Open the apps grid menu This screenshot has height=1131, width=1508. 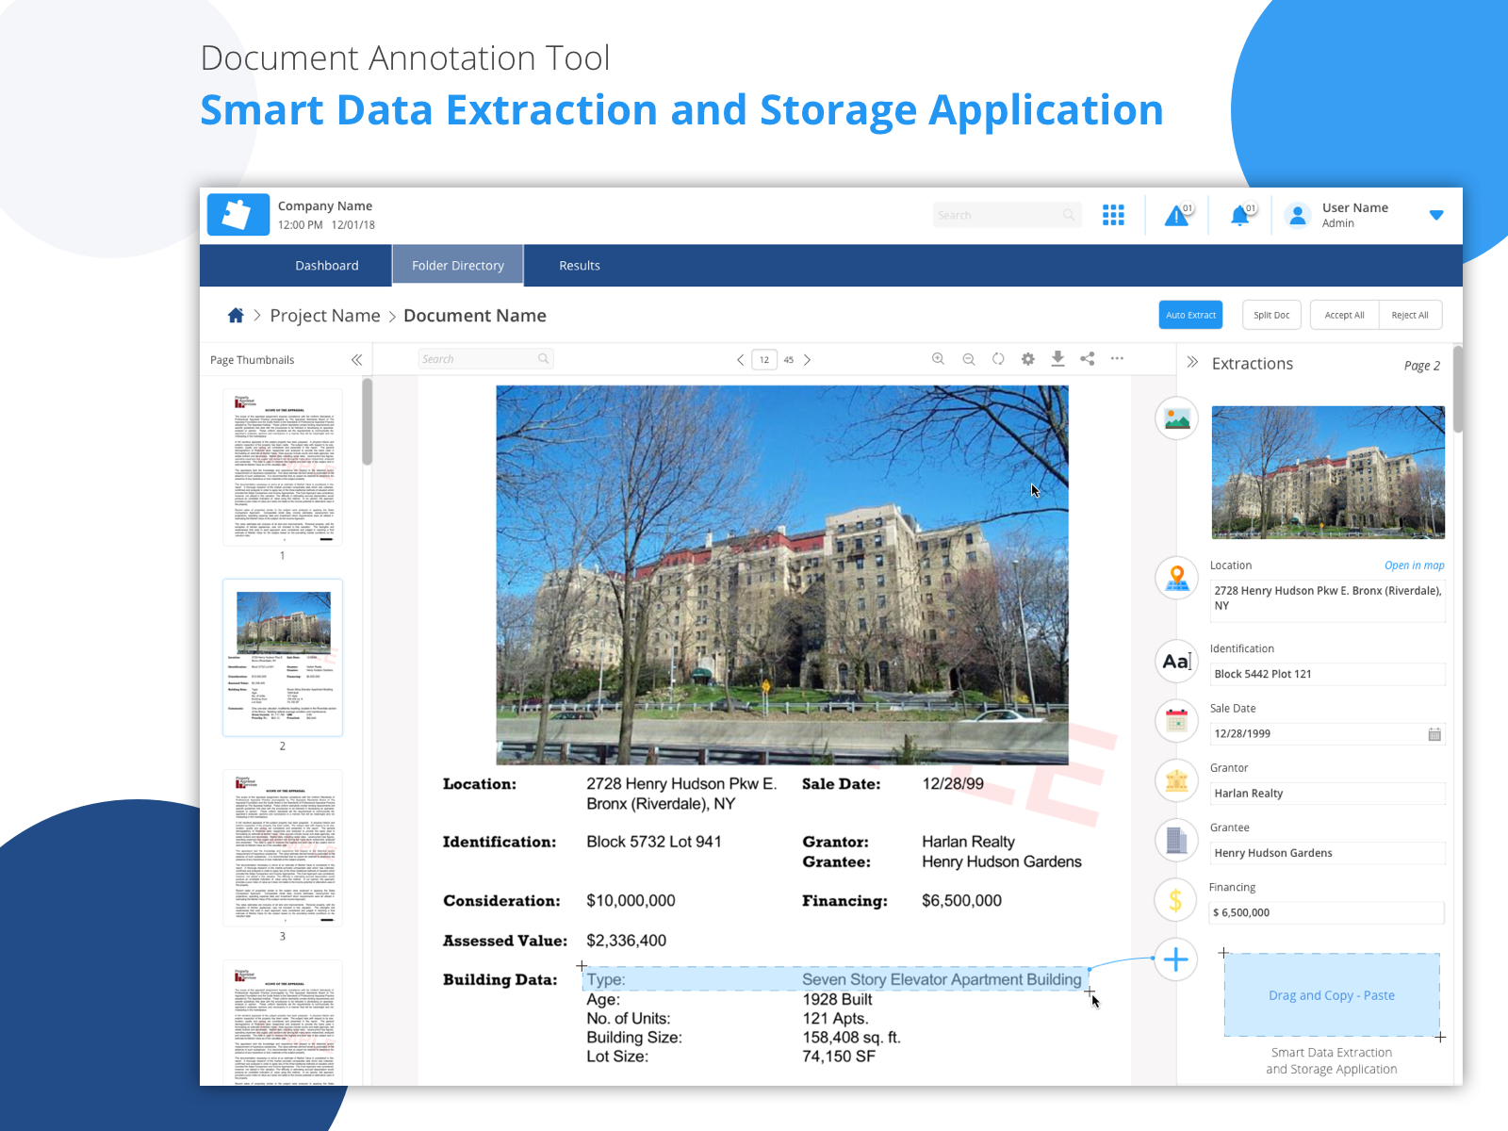pyautogui.click(x=1113, y=215)
